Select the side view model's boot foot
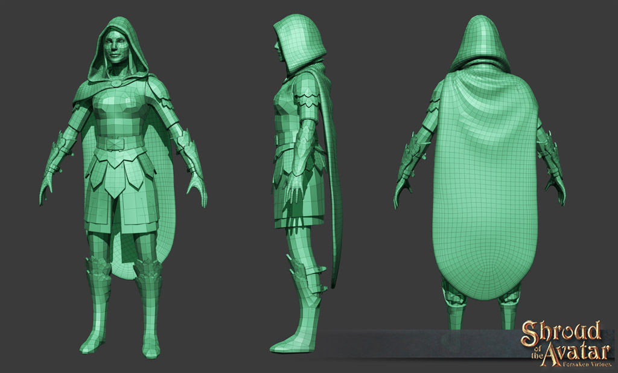The height and width of the screenshot is (373, 618). tap(294, 341)
